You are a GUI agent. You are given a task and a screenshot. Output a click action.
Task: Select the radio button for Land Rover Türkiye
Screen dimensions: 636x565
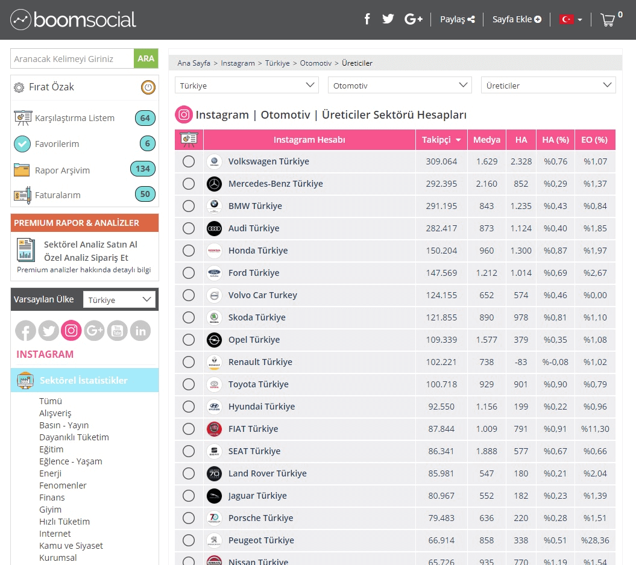tap(189, 473)
